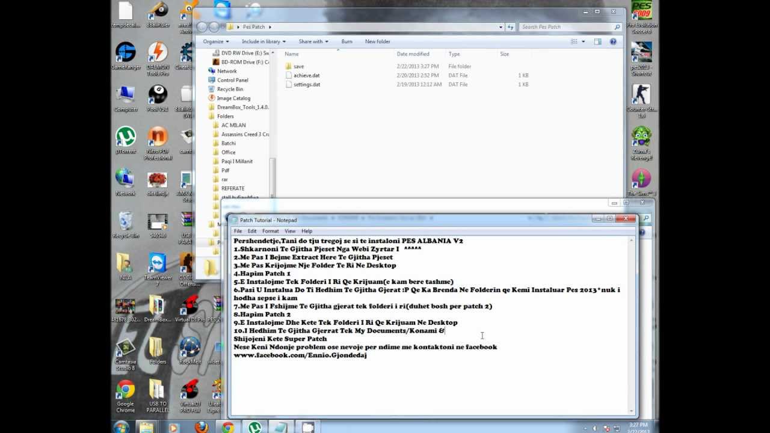Select the NillA folder on the desktop

point(126,267)
